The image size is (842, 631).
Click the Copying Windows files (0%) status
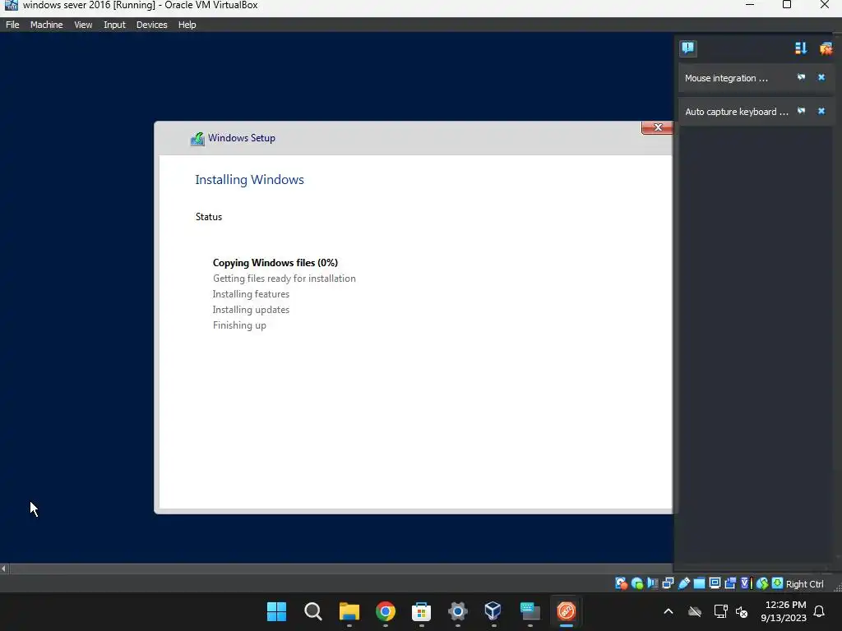point(275,263)
